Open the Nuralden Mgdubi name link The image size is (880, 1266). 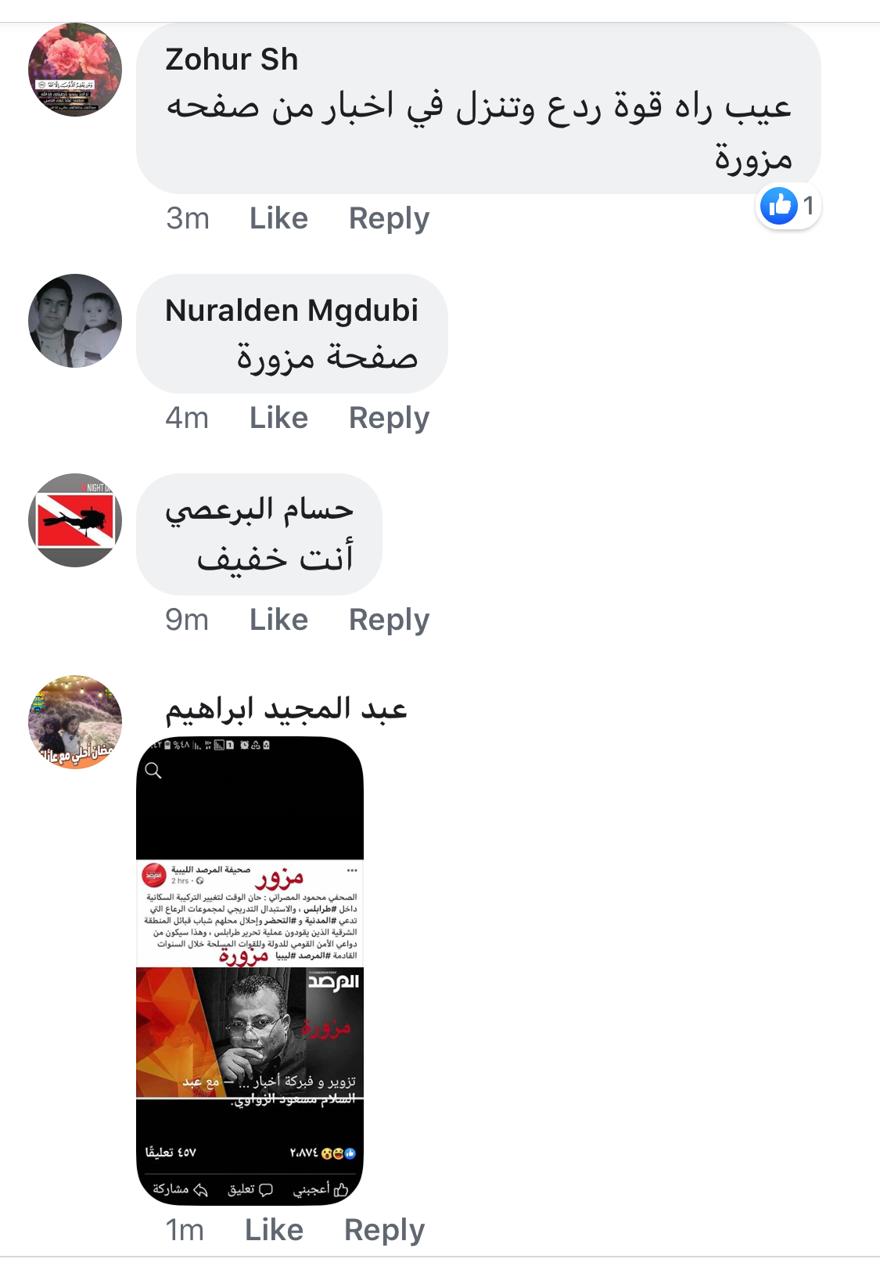click(292, 311)
